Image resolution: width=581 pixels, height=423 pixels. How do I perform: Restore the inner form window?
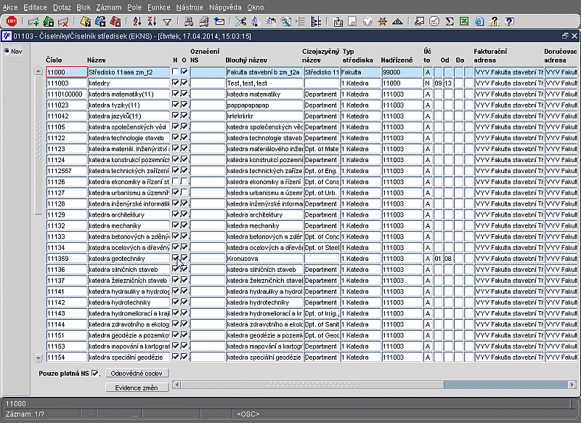pos(565,36)
